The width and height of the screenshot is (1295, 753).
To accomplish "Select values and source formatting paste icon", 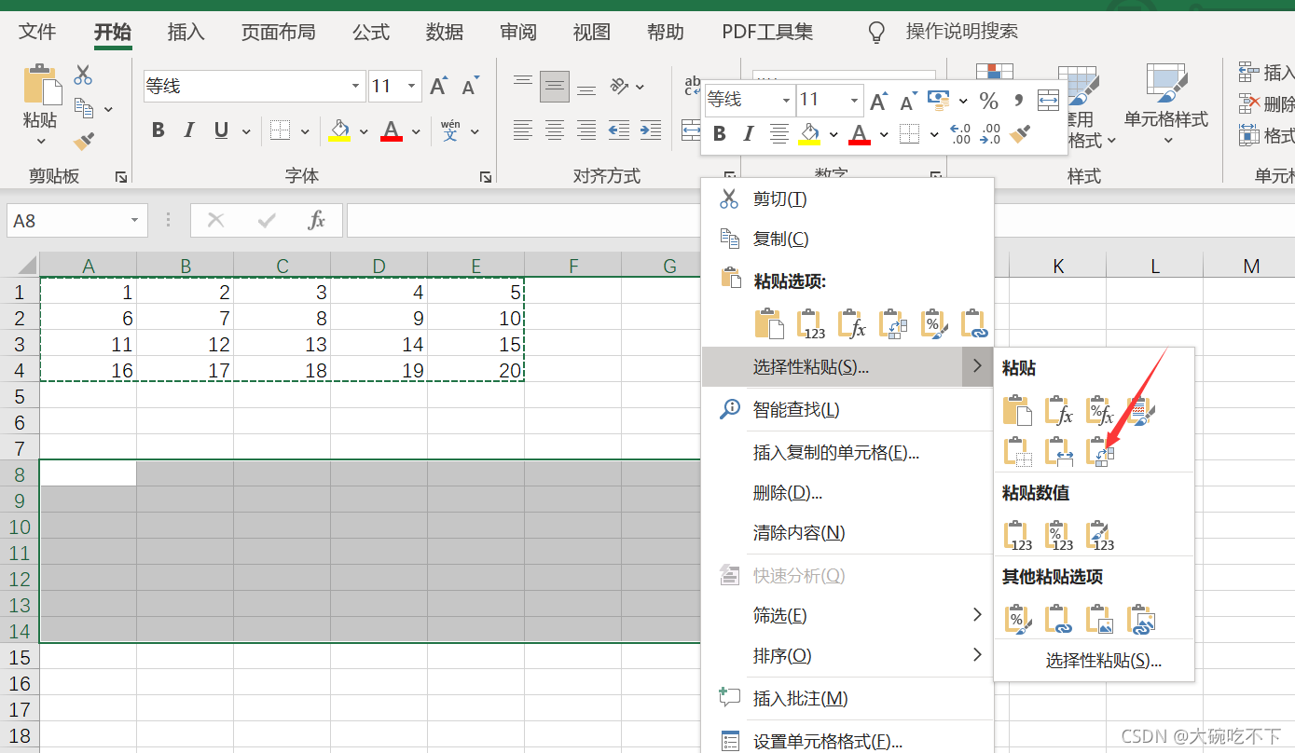I will (x=1101, y=536).
